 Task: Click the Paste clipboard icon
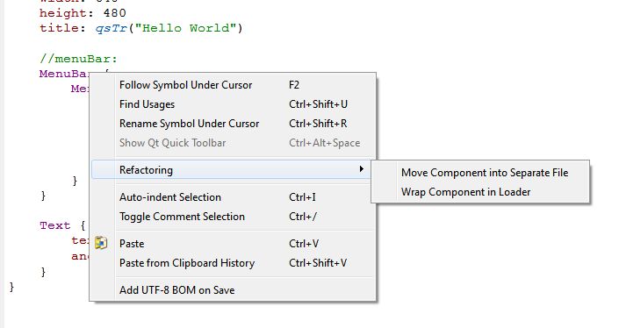pos(101,243)
